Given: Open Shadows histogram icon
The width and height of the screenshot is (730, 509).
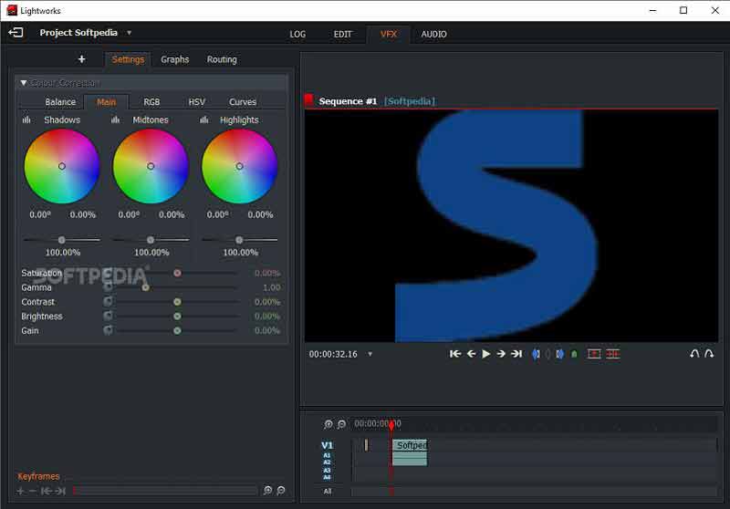Looking at the screenshot, I should tap(26, 120).
